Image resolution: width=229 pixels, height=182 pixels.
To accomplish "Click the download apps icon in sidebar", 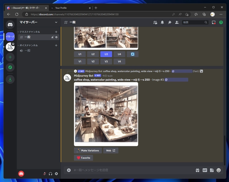I will 10,79.
